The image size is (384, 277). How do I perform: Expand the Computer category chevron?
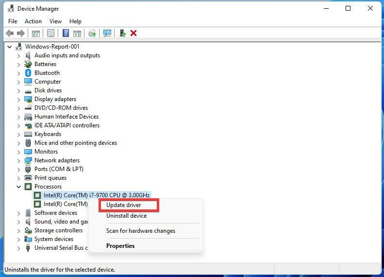tap(18, 82)
